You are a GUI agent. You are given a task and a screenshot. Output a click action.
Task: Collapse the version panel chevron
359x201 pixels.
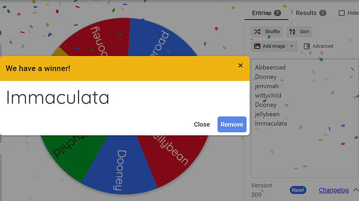pyautogui.click(x=355, y=190)
